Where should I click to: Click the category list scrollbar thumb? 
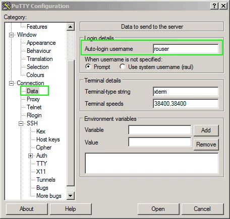(71, 123)
